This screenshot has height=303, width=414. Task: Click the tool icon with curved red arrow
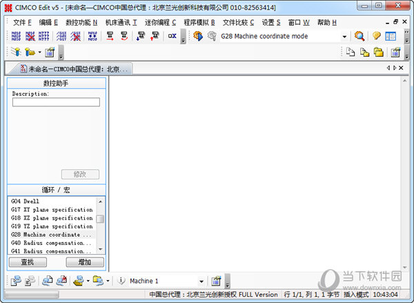click(x=124, y=36)
